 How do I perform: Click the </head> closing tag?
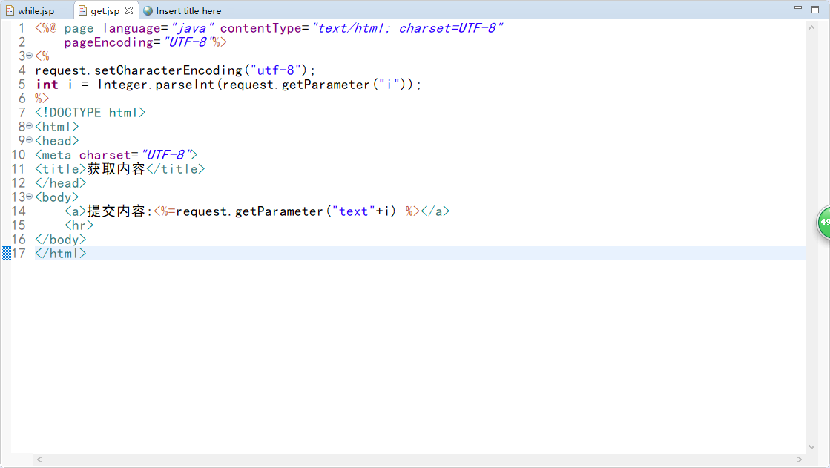(60, 183)
